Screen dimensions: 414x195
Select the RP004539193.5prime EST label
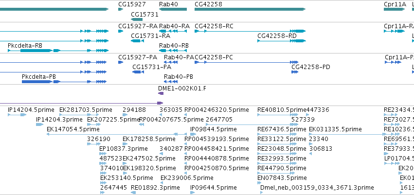(x=216, y=139)
